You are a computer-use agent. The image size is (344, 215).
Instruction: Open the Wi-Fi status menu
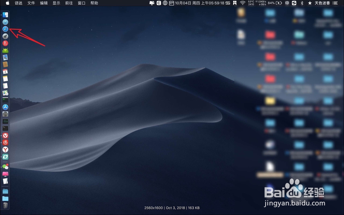click(243, 3)
